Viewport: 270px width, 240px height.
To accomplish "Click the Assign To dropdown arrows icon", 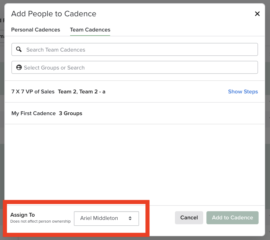I will pos(130,218).
